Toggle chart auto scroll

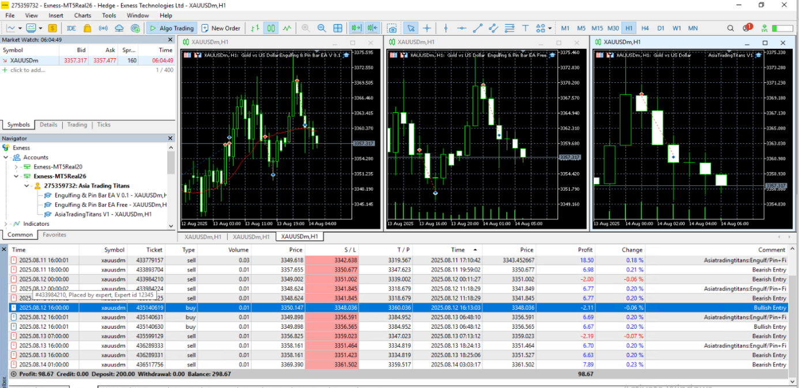356,28
